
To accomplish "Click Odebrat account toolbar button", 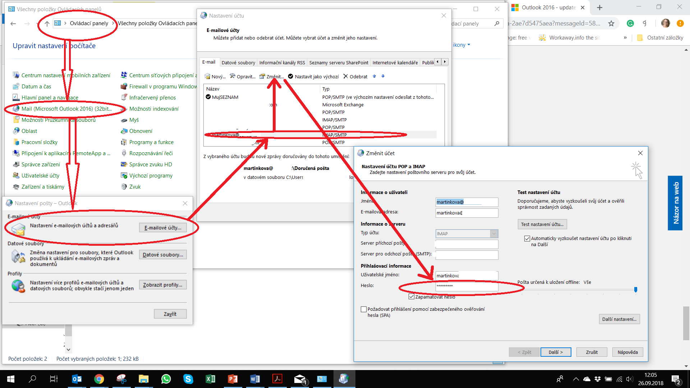I will (355, 76).
